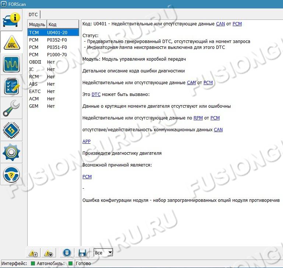This screenshot has height=268, width=283.
Task: Click the RPM link
Action: (x=198, y=118)
